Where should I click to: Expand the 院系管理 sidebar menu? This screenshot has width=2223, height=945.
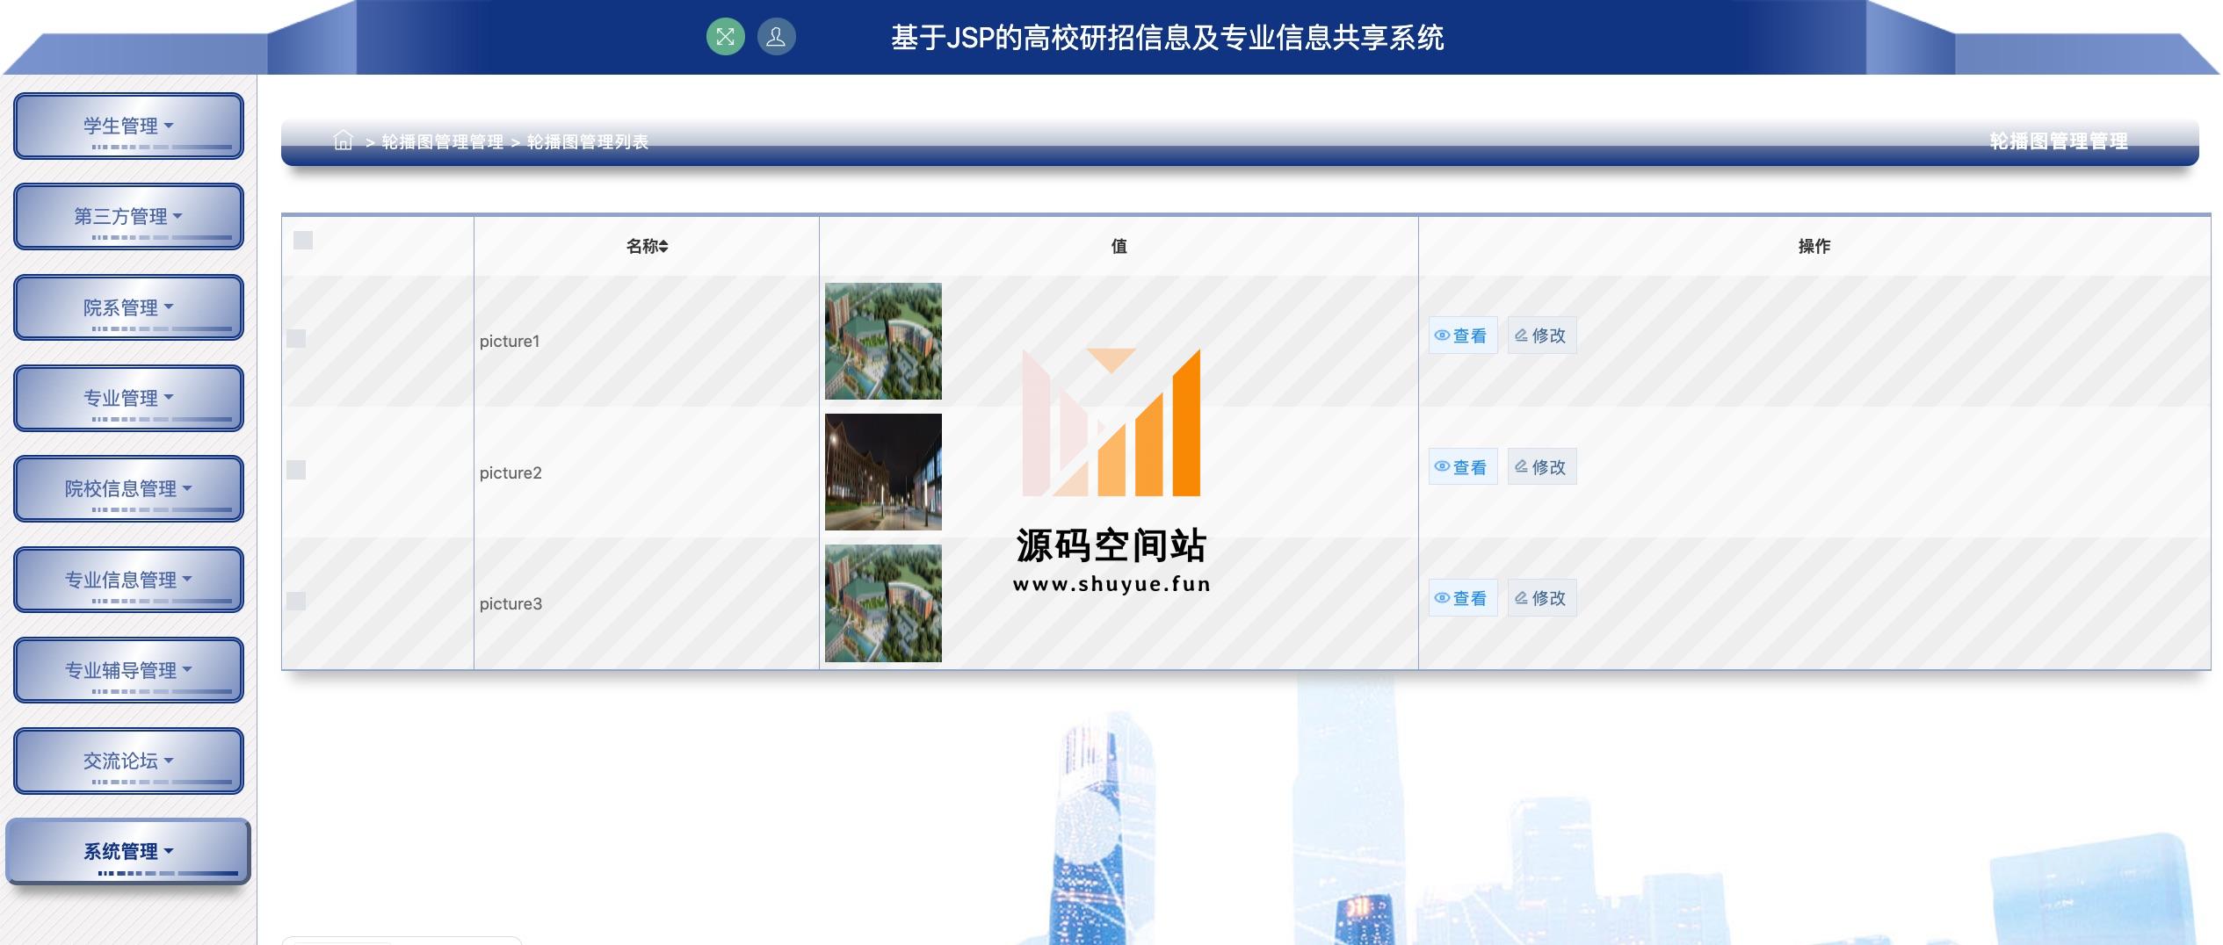pos(128,307)
